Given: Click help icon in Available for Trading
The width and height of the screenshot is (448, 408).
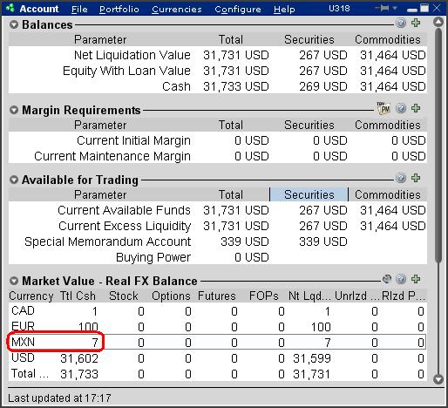Looking at the screenshot, I should (401, 178).
